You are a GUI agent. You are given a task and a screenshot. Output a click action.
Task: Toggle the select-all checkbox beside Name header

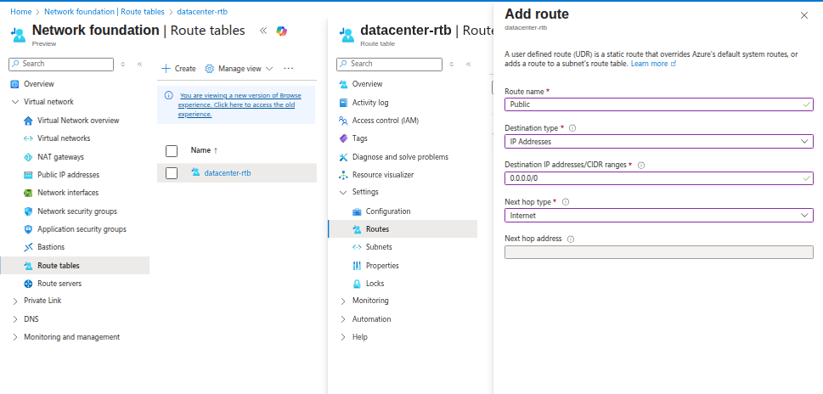(x=172, y=150)
